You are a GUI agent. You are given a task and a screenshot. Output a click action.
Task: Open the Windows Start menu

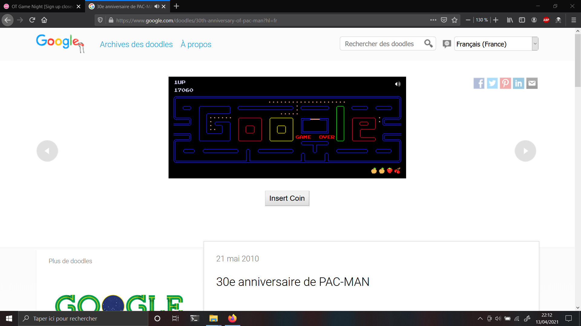9,318
